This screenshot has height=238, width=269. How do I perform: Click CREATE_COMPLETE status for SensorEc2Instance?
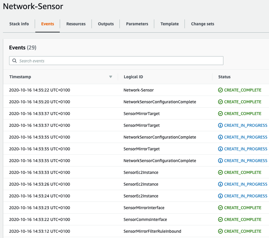click(x=243, y=172)
